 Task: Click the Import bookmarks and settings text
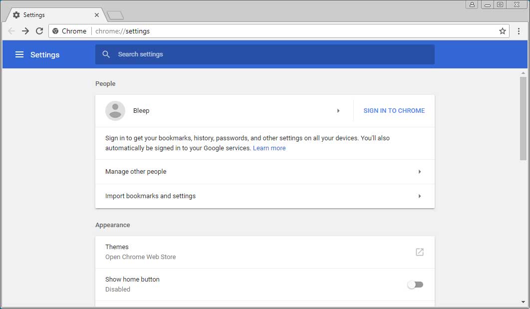pyautogui.click(x=150, y=196)
